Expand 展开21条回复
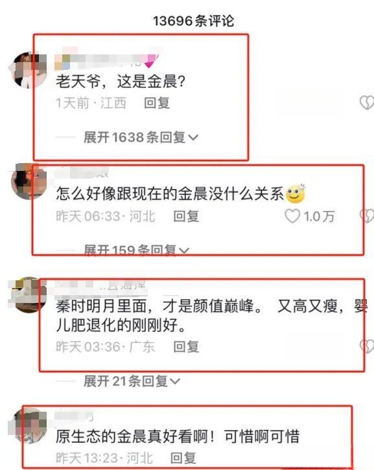Viewport: 374px width, 470px height. pyautogui.click(x=132, y=381)
